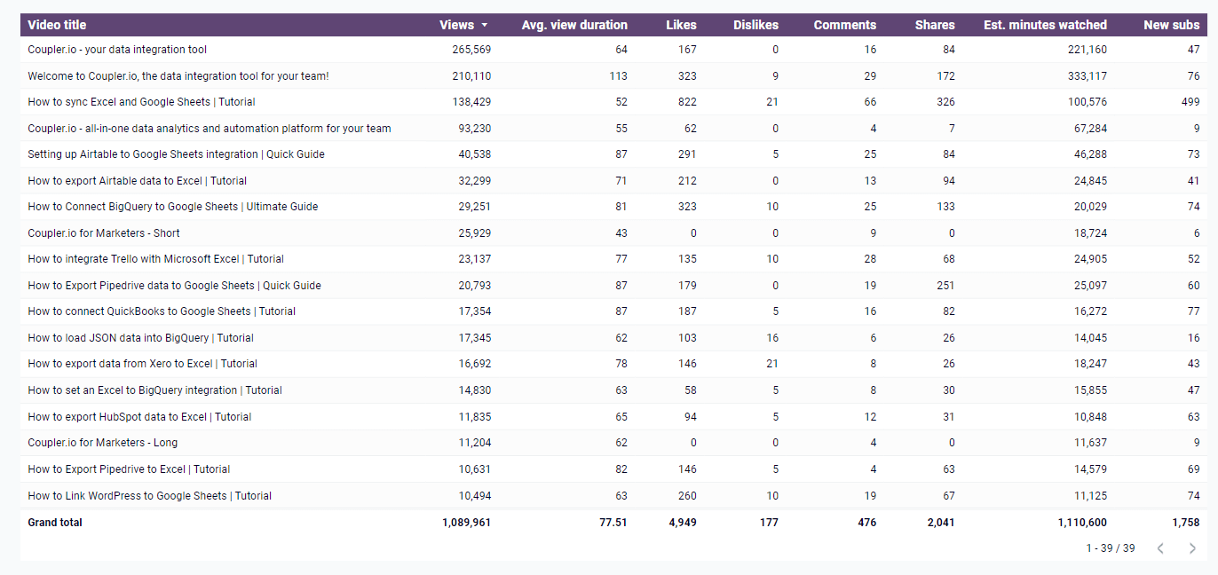Image resolution: width=1218 pixels, height=575 pixels.
Task: Click the shares value 133
Action: (x=945, y=207)
